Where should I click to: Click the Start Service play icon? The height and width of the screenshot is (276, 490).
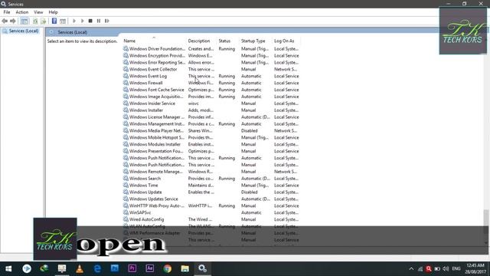point(74,21)
